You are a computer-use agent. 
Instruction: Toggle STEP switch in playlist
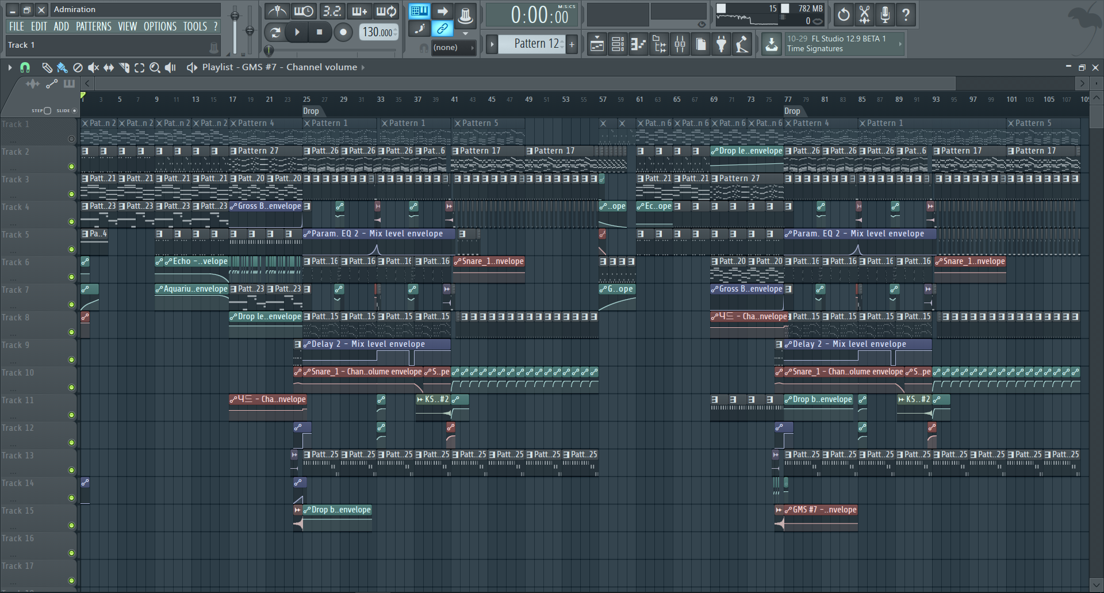tap(47, 110)
